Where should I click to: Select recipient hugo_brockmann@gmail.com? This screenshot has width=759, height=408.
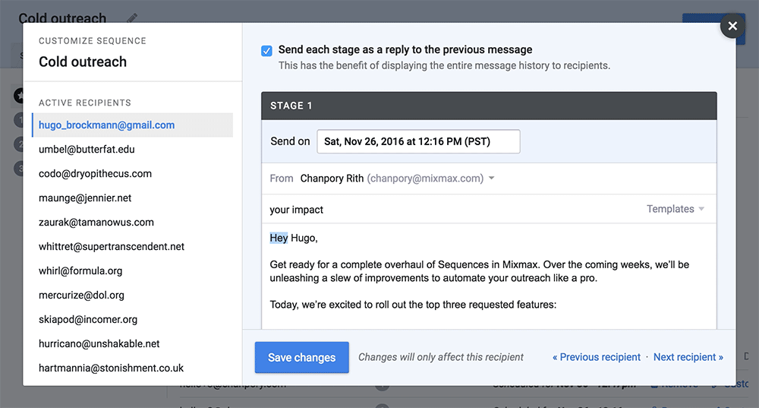click(x=107, y=125)
